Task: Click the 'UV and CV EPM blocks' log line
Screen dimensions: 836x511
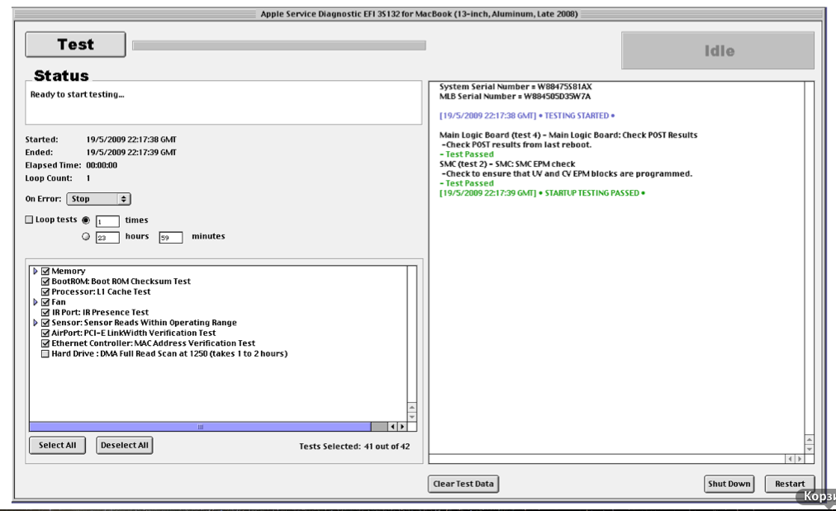Action: pos(567,173)
